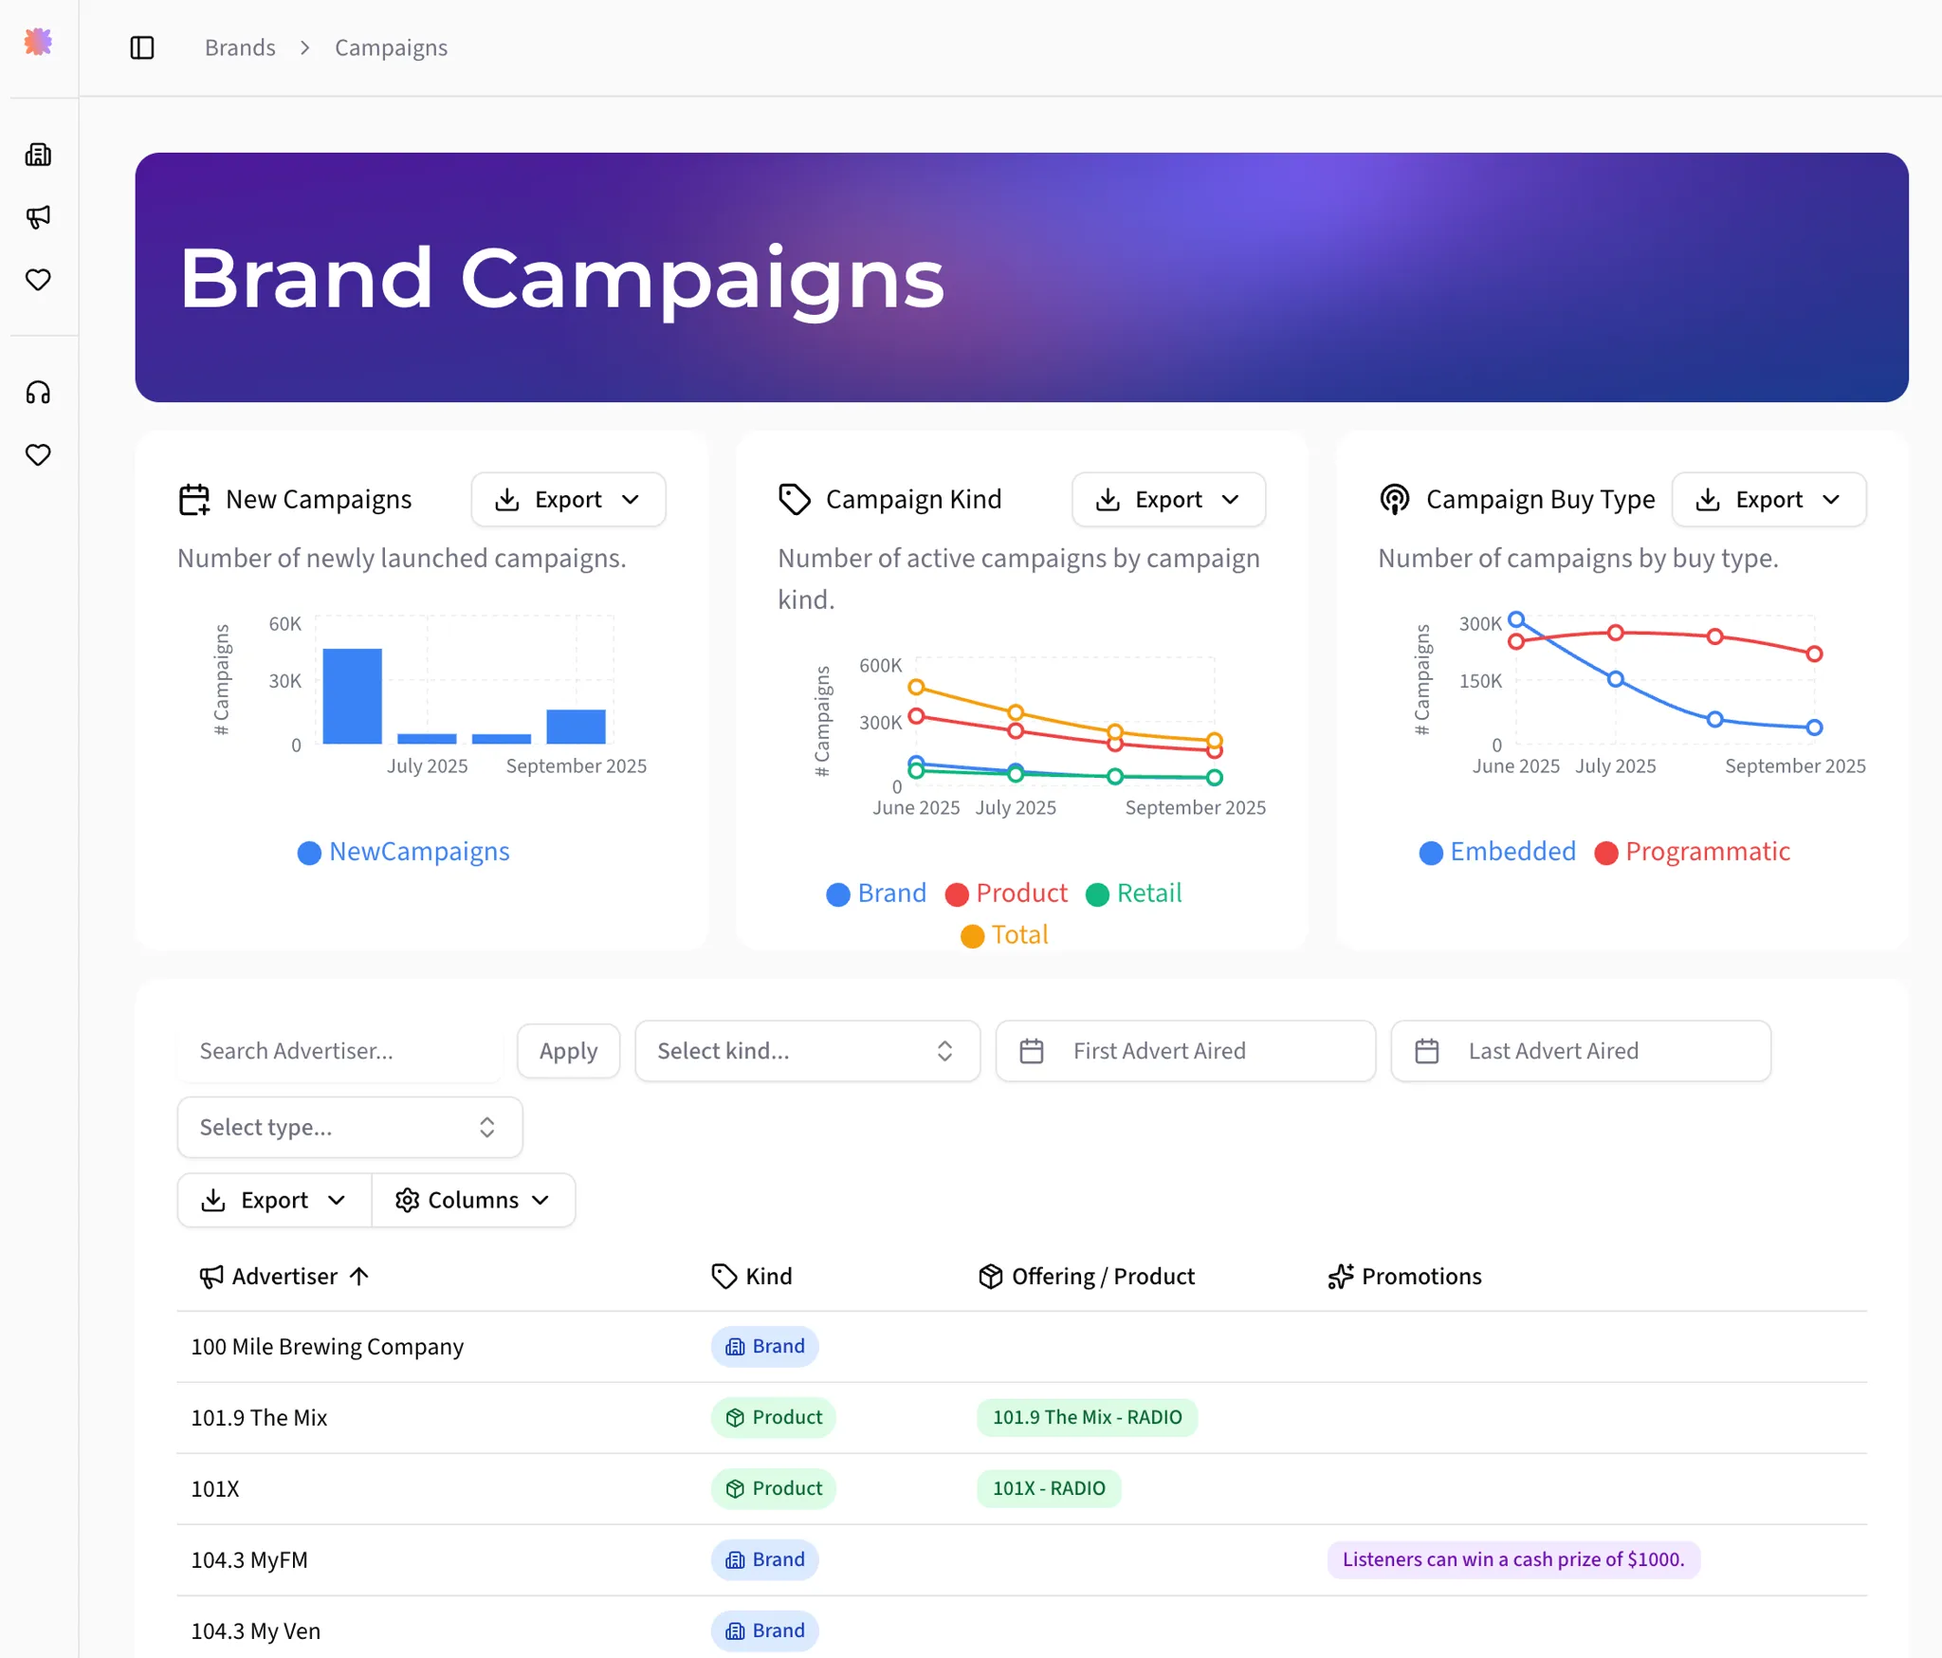
Task: Open the Select type dropdown
Action: click(x=349, y=1128)
